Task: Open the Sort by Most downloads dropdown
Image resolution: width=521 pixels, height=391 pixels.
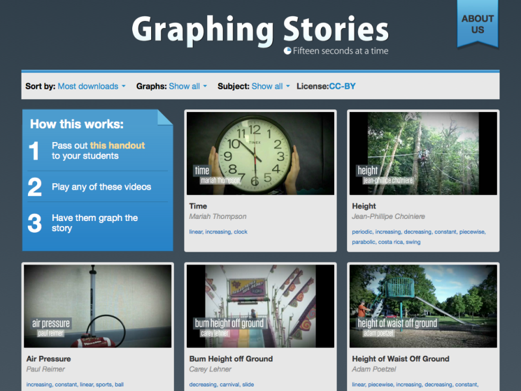Action: pyautogui.click(x=88, y=86)
